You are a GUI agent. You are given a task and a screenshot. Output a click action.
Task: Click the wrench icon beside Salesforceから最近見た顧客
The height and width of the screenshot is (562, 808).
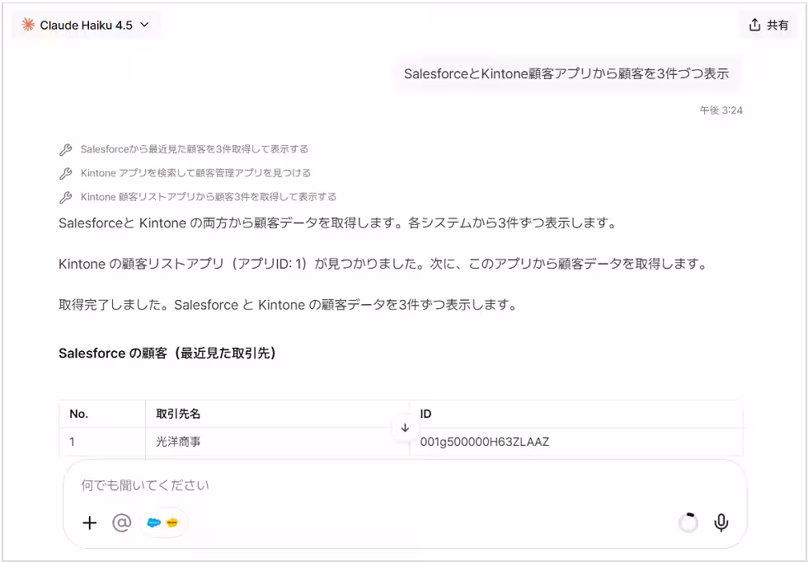tap(65, 149)
